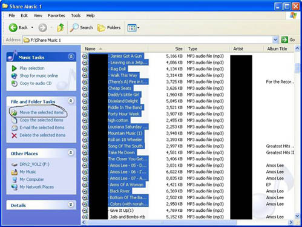Open the Favorites menu
Image resolution: width=302 pixels, height=227 pixels.
tap(56, 16)
